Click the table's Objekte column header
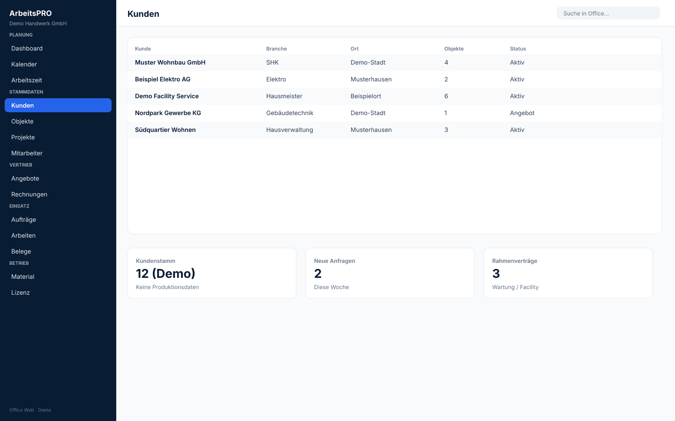This screenshot has height=421, width=675. point(454,49)
